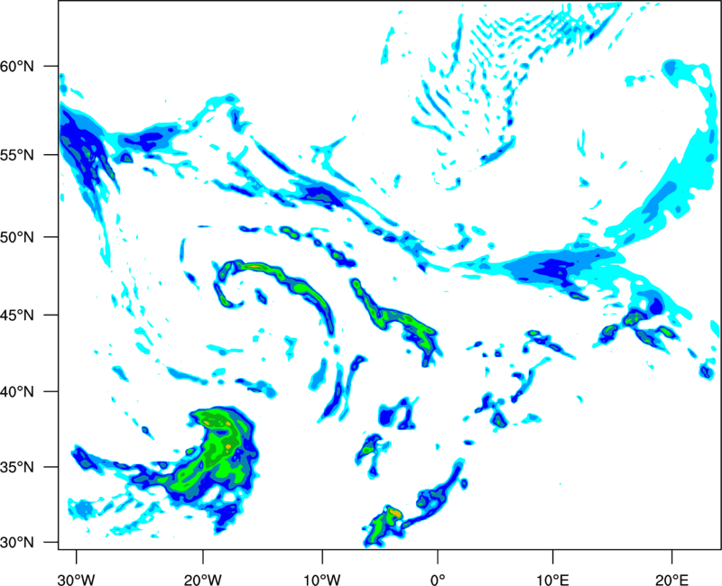Click the 35°N latitude label
Screen dimensions: 722x586
tap(17, 467)
